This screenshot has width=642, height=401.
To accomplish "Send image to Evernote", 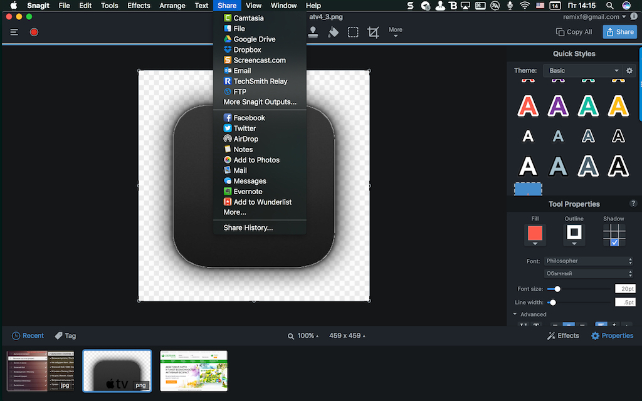I will tap(260, 192).
